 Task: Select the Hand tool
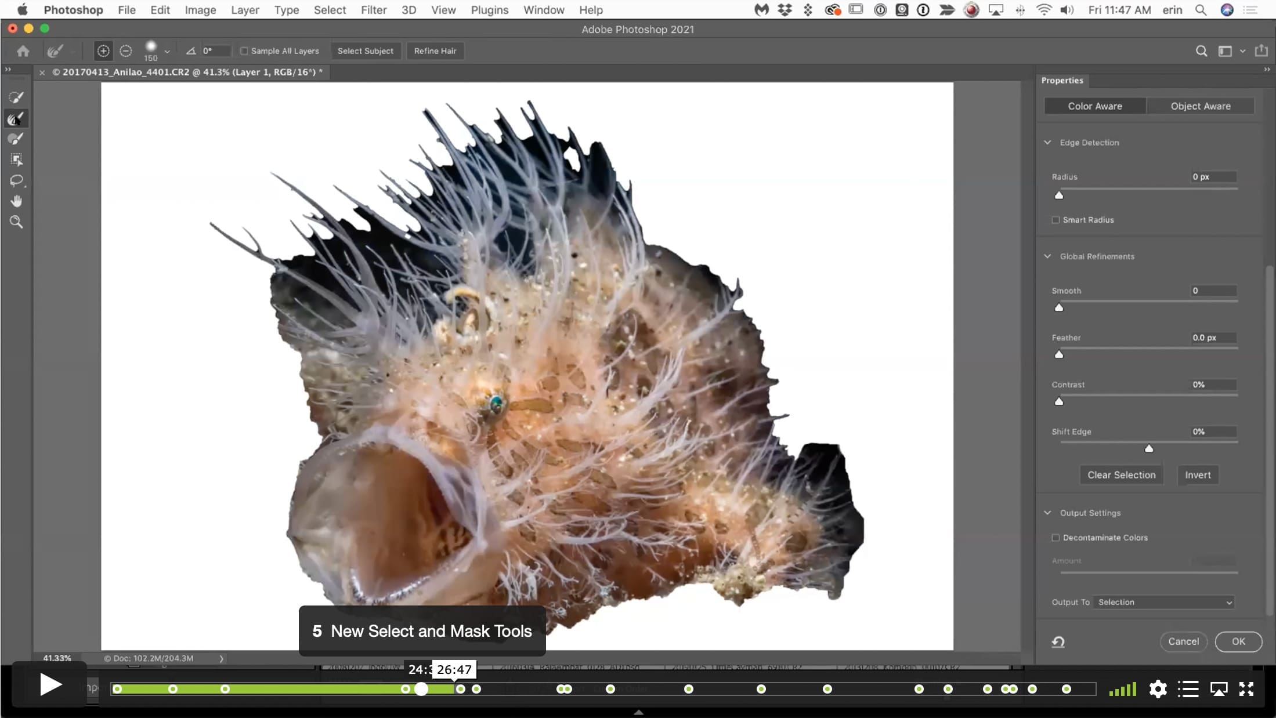16,201
